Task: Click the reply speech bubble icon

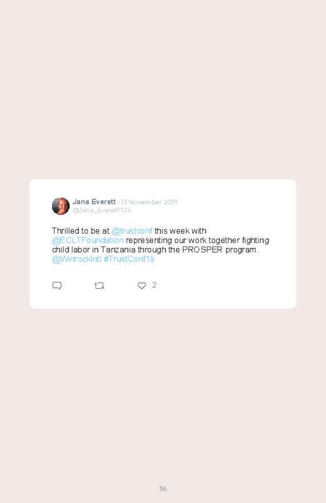Action: click(x=57, y=286)
